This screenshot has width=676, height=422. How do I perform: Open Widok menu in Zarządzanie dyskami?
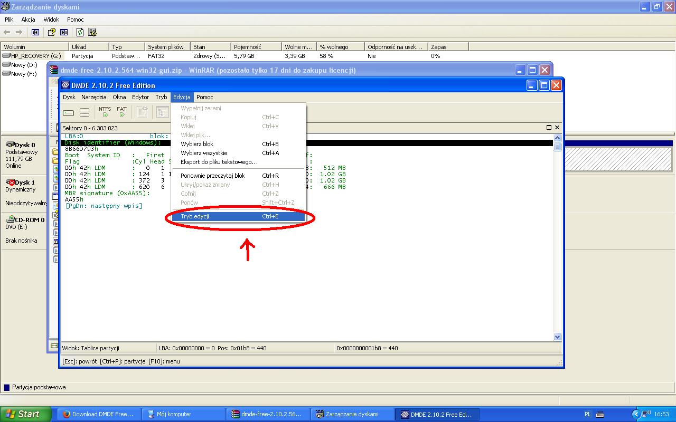click(x=51, y=20)
